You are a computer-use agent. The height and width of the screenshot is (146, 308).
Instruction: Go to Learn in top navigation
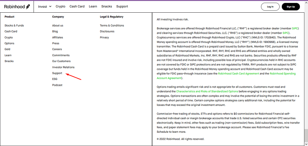(93, 6)
